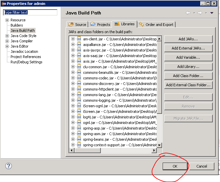Click the log4j.jar file icon
This screenshot has width=220, height=182.
pos(79,117)
